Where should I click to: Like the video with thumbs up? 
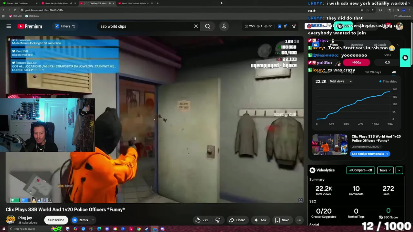tap(202, 220)
